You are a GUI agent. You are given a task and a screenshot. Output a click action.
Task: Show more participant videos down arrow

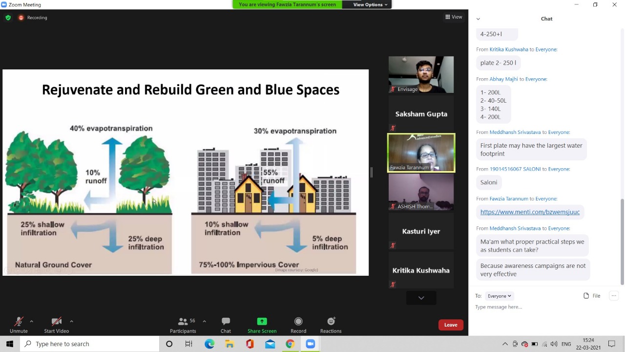421,298
